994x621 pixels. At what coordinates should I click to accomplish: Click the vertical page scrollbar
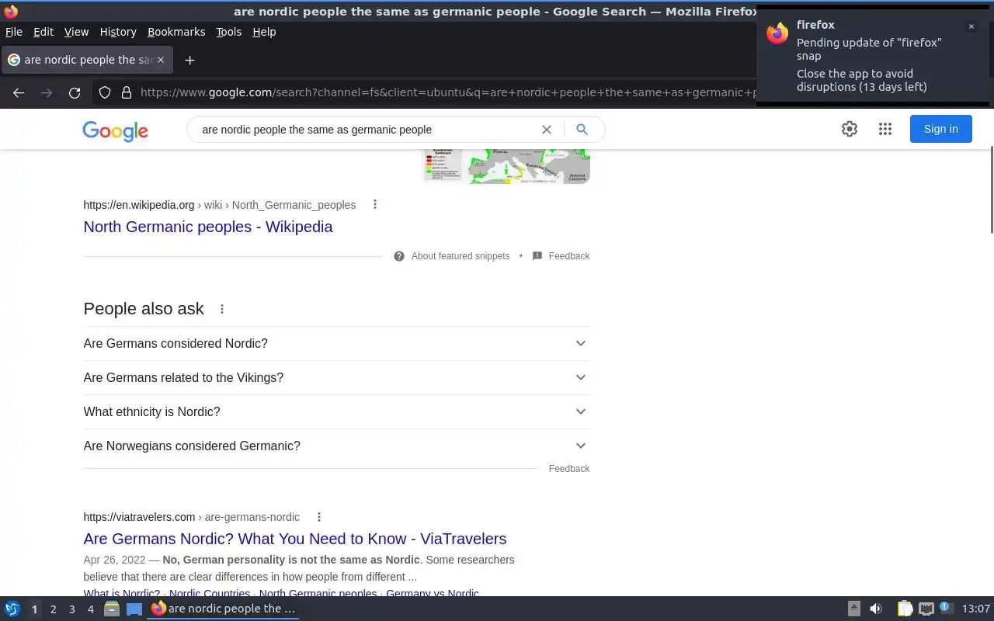[990, 190]
